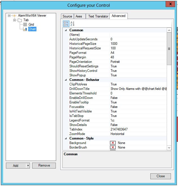Open the Add button dropdown arrow

[28, 166]
